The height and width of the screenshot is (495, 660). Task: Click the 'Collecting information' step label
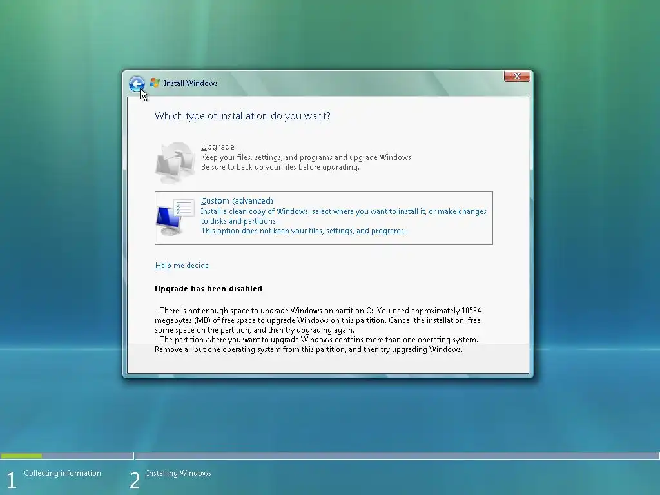pos(63,473)
